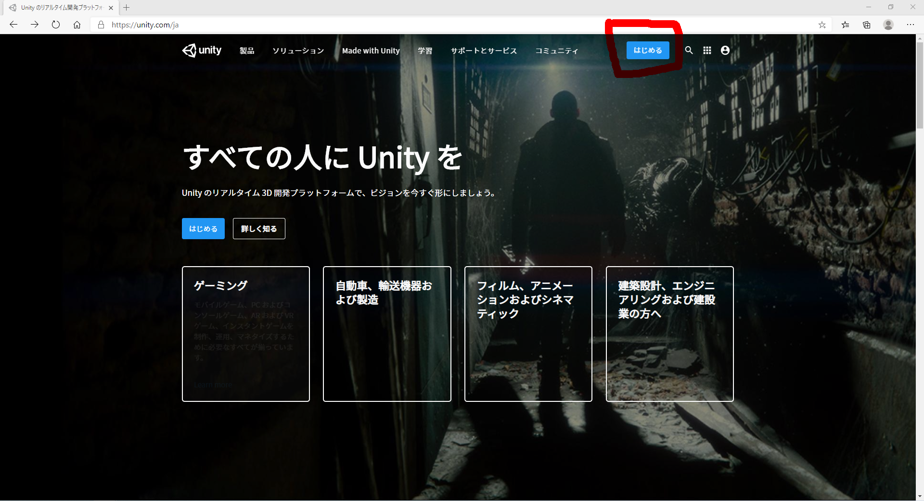Open the site search magnifier icon
Image resolution: width=924 pixels, height=501 pixels.
[x=689, y=50]
